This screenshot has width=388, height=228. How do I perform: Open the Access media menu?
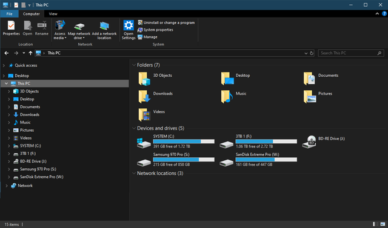(x=60, y=30)
